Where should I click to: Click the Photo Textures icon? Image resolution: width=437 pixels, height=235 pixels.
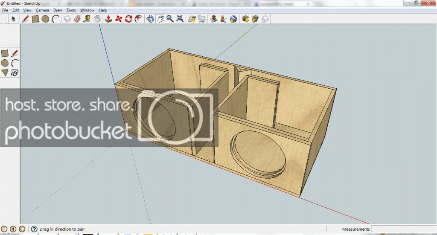tap(223, 19)
